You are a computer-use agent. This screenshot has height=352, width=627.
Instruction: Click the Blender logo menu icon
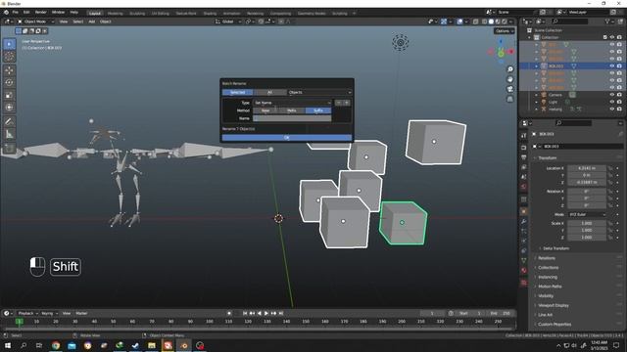(x=6, y=13)
